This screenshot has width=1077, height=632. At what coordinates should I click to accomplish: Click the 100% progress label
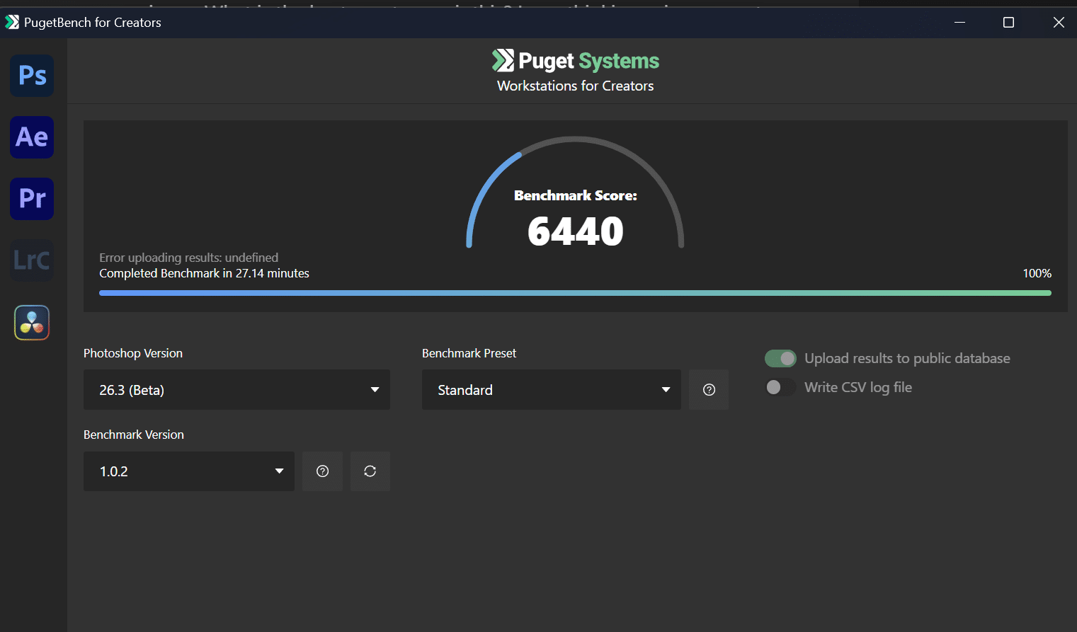pos(1037,273)
